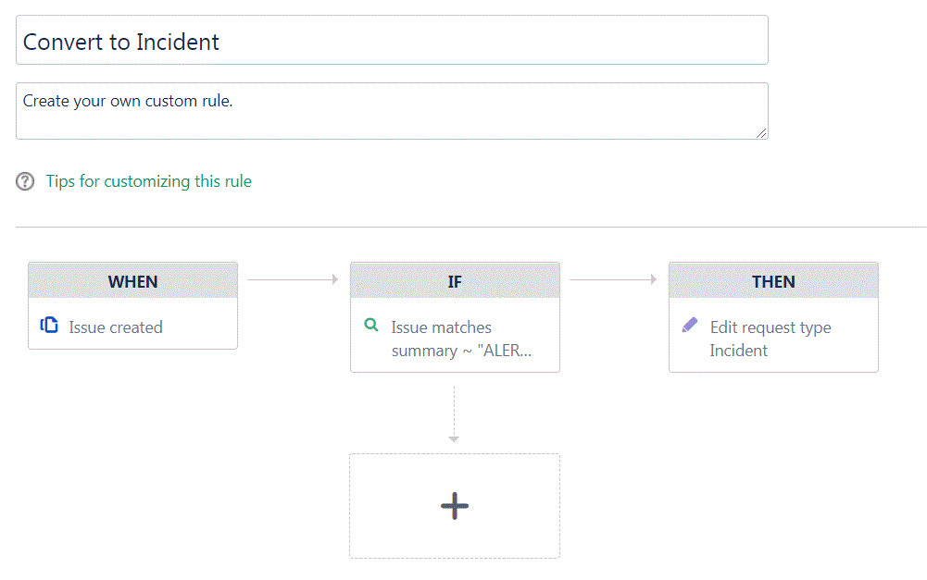The image size is (927, 580).
Task: Open Tips for customizing this rule
Action: (x=149, y=181)
